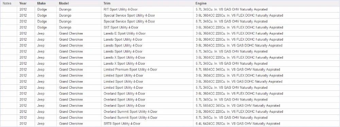Select the Laredo Sport Utility cell with 5.7L V8 engine
340x127 pixels.
(x=147, y=51)
